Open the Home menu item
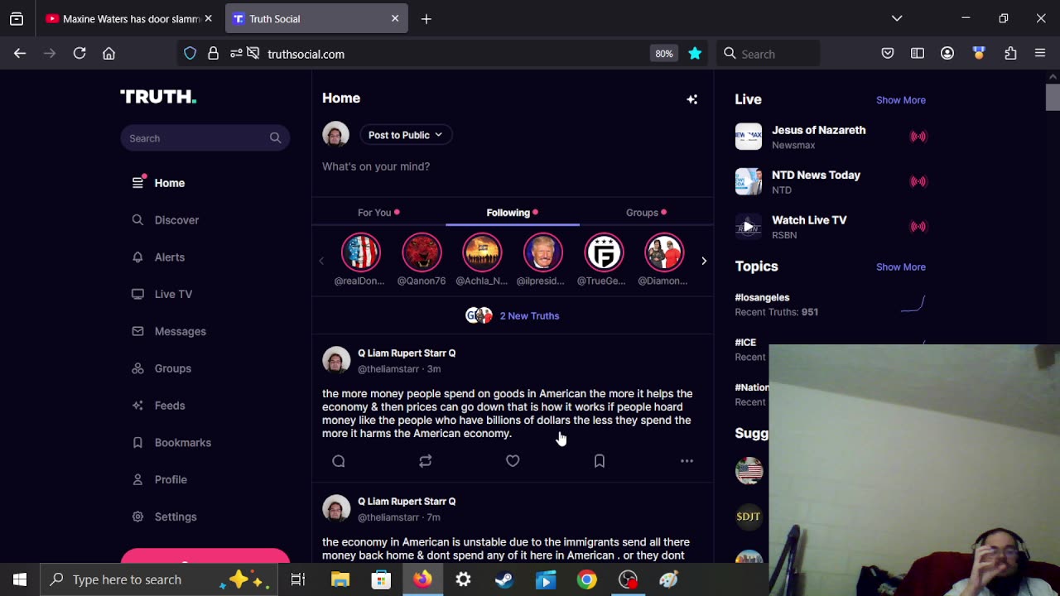 click(169, 183)
